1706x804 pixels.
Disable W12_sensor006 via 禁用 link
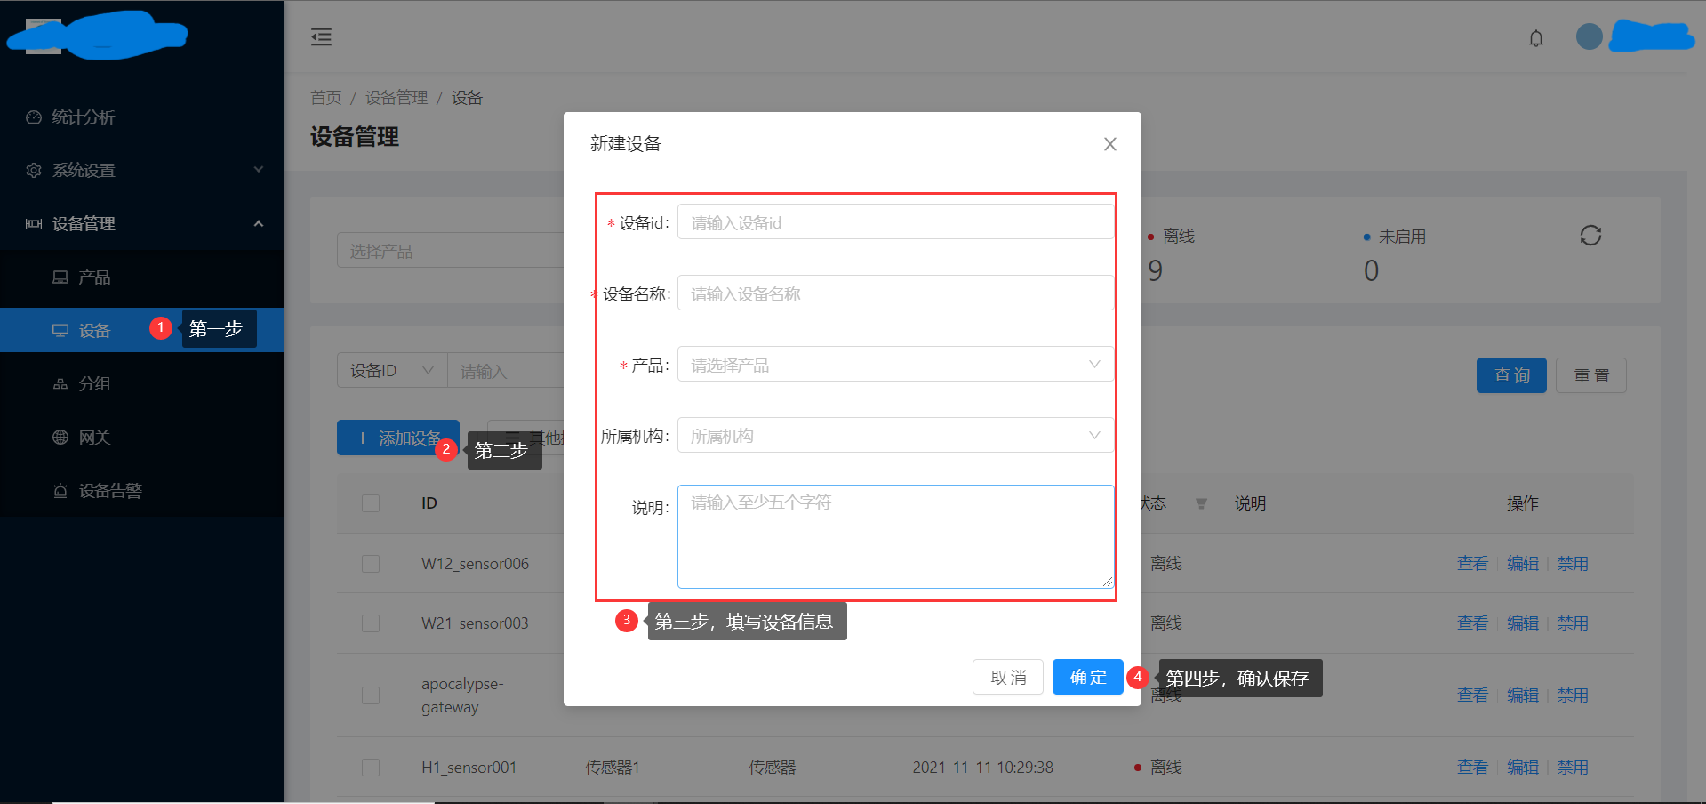[1573, 564]
